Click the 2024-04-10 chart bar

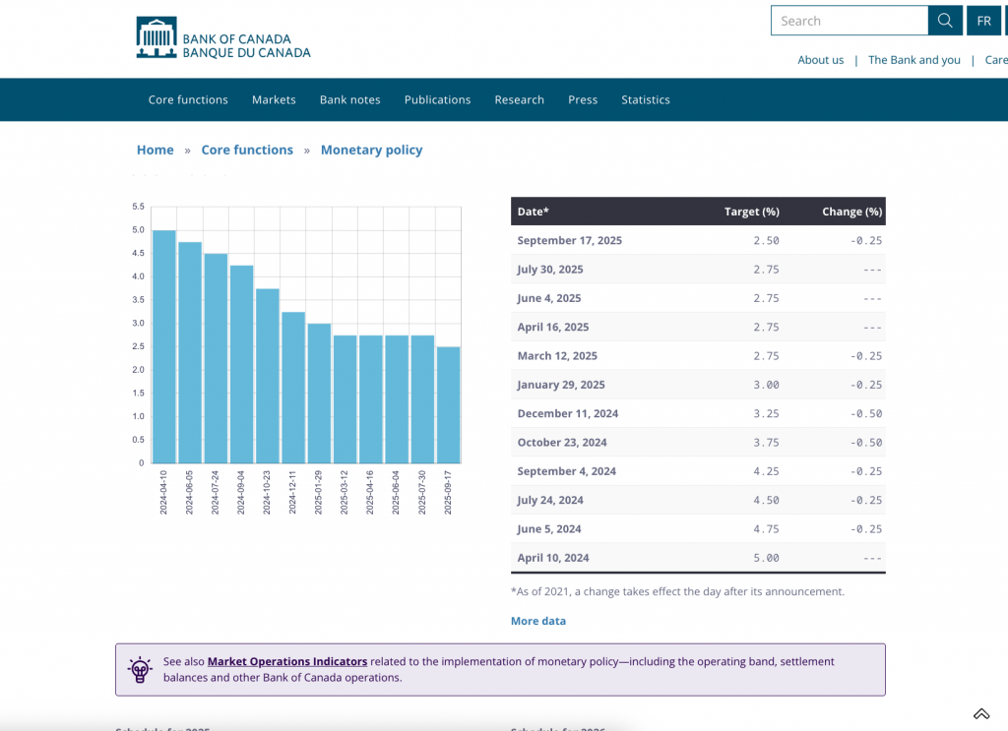164,346
